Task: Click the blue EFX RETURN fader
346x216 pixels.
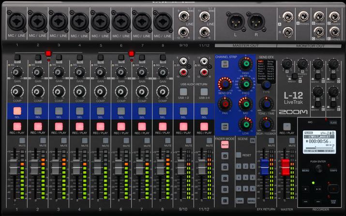Action: coord(264,167)
